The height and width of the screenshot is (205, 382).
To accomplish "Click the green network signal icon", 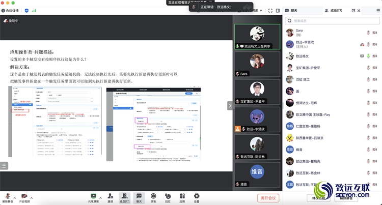I will click(34, 10).
